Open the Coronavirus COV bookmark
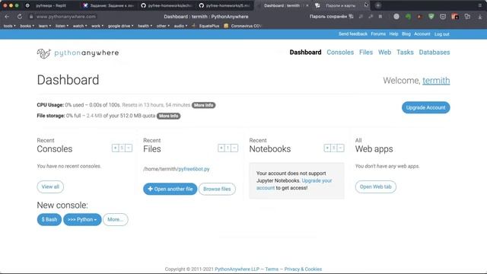This screenshot has height=274, width=487. pos(243,26)
